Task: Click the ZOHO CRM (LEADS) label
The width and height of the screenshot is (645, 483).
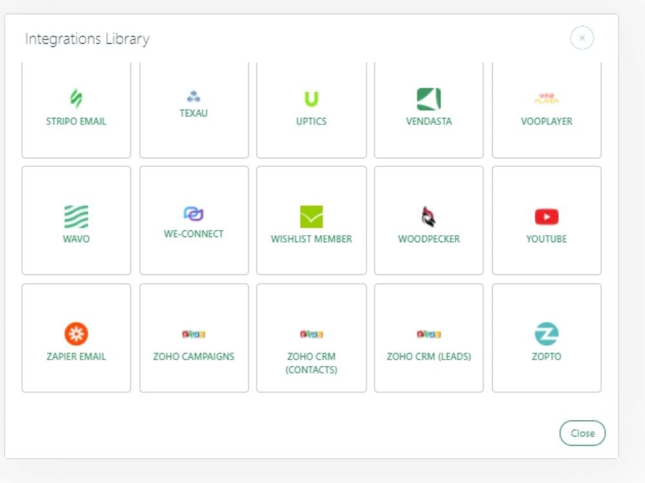Action: [x=429, y=356]
